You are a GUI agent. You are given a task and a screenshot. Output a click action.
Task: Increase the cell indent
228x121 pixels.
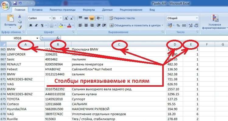104,25
